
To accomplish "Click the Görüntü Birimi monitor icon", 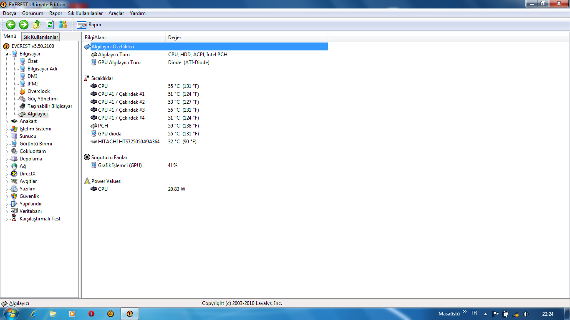I will coord(14,144).
